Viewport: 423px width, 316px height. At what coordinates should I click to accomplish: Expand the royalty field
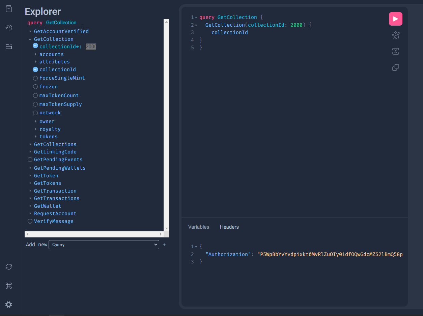point(36,129)
